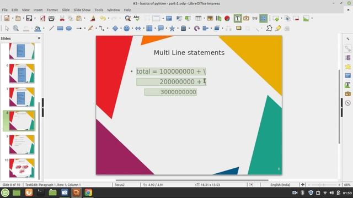The height and width of the screenshot is (198, 353).
Task: Select the Connector tool
Action: point(101,28)
